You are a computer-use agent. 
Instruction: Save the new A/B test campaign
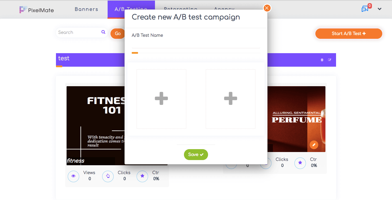(196, 155)
